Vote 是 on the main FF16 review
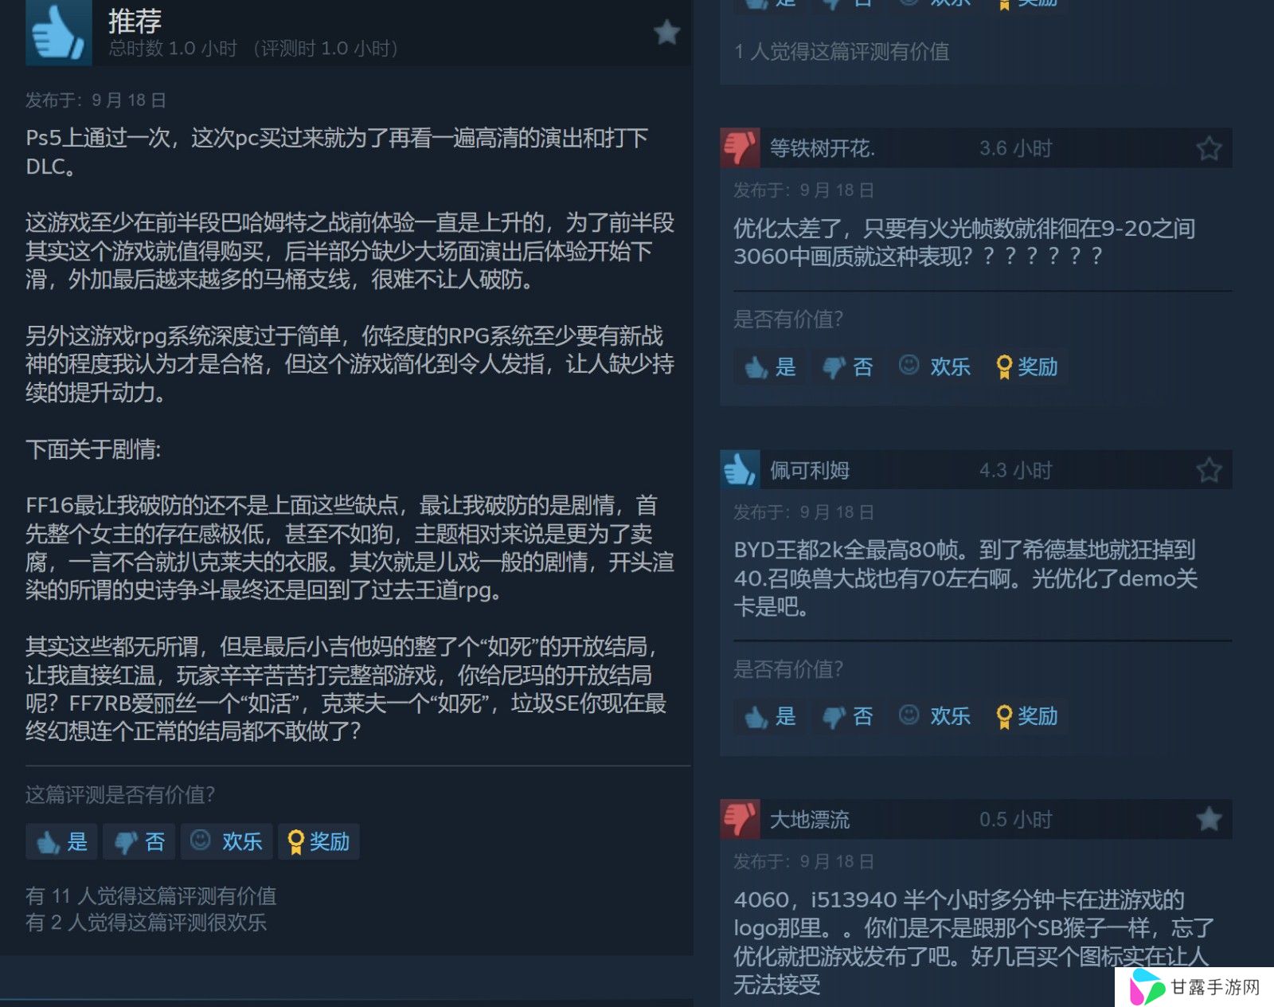Image resolution: width=1274 pixels, height=1007 pixels. (61, 841)
